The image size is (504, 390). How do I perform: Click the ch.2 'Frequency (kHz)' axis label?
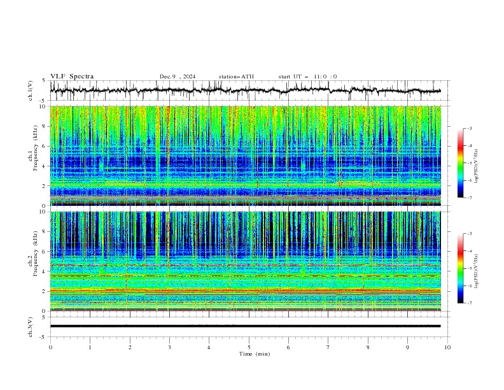[35, 254]
